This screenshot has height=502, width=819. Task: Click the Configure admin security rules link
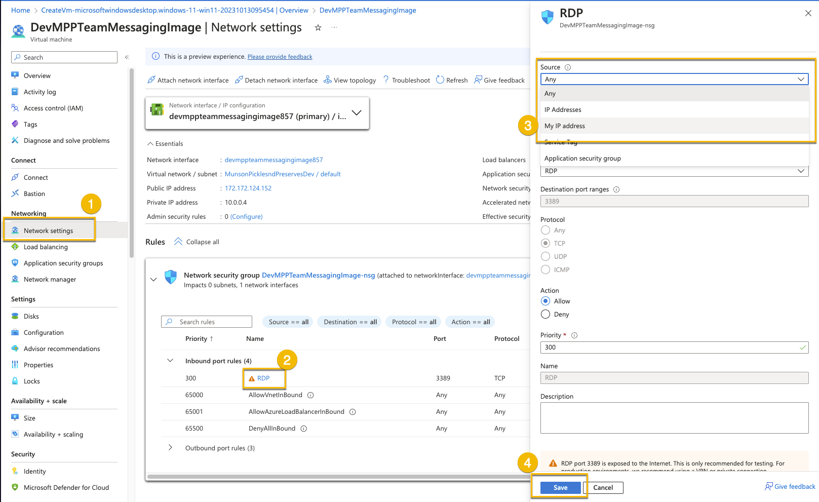[x=247, y=216]
